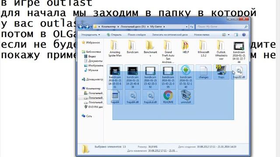The height and width of the screenshot is (157, 280).
Task: Refresh the folder with the refresh button
Action: pos(192,27)
